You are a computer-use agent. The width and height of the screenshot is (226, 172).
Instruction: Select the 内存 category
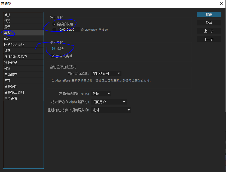coord(23,80)
